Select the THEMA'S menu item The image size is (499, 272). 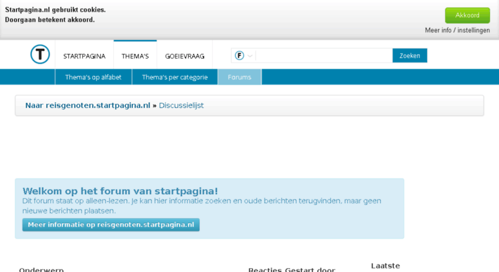tap(136, 57)
